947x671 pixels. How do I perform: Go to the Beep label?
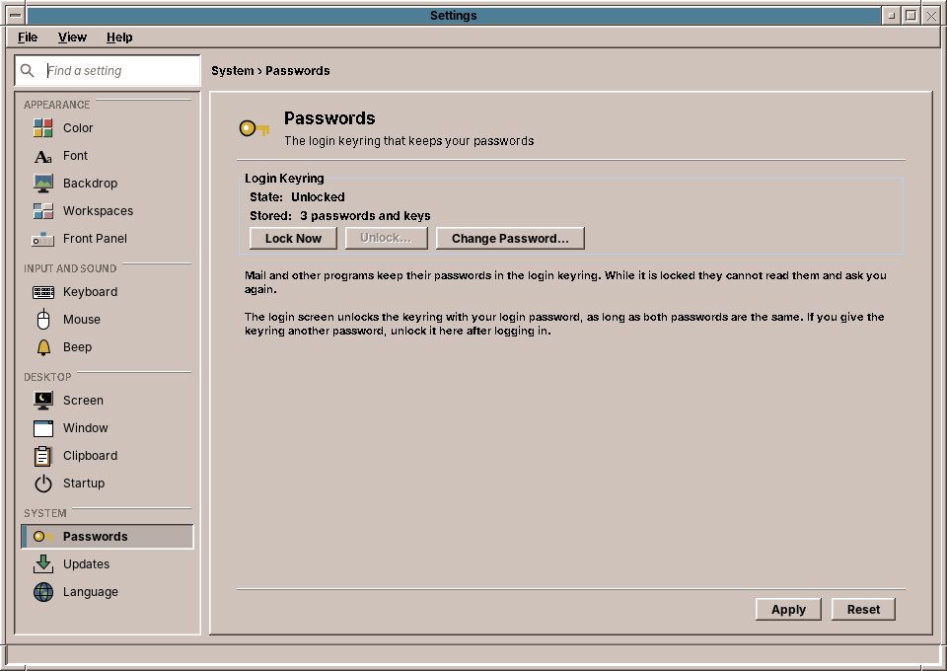[77, 347]
